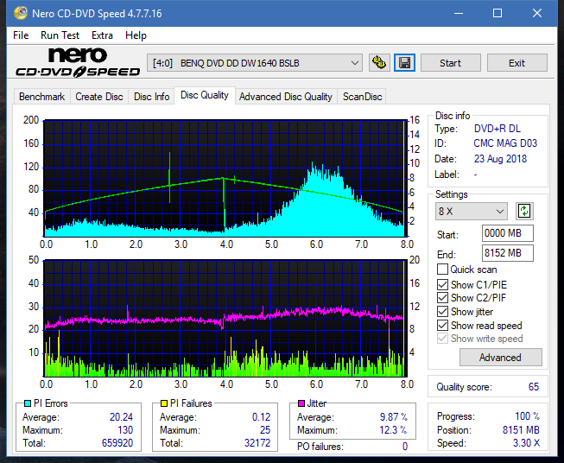Minimize the Nero CD-DVD Speed window
This screenshot has height=463, width=564.
(x=459, y=13)
